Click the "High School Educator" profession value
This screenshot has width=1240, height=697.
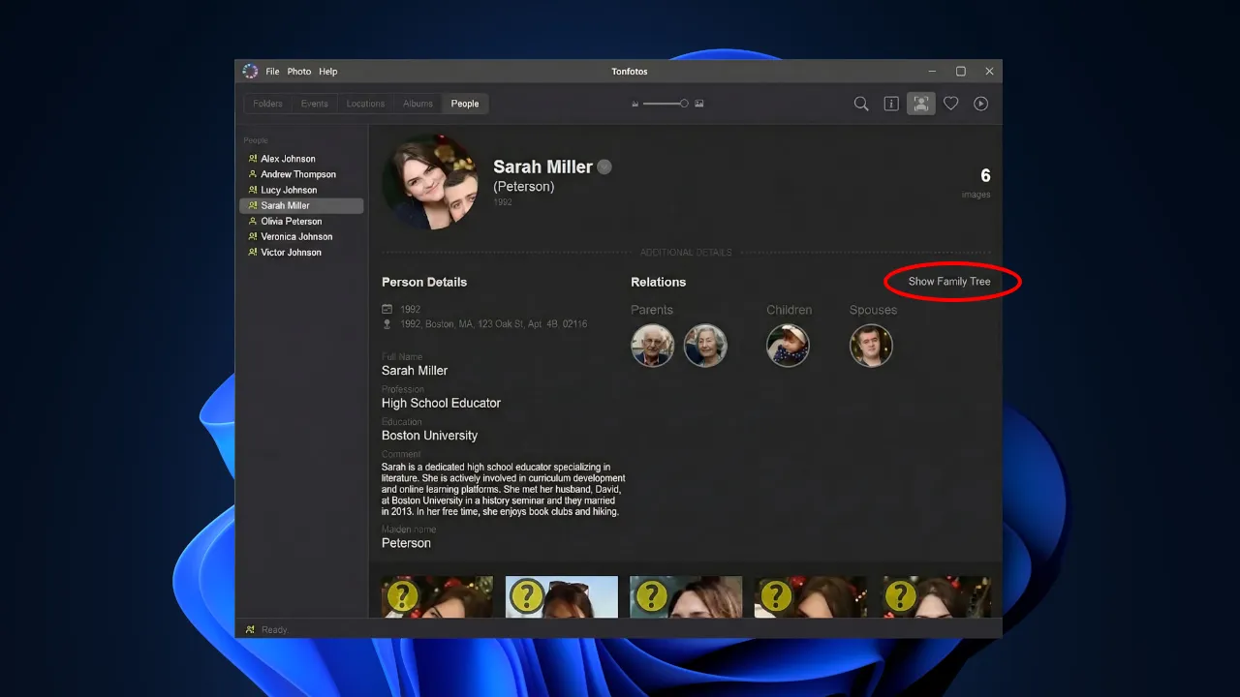coord(441,403)
